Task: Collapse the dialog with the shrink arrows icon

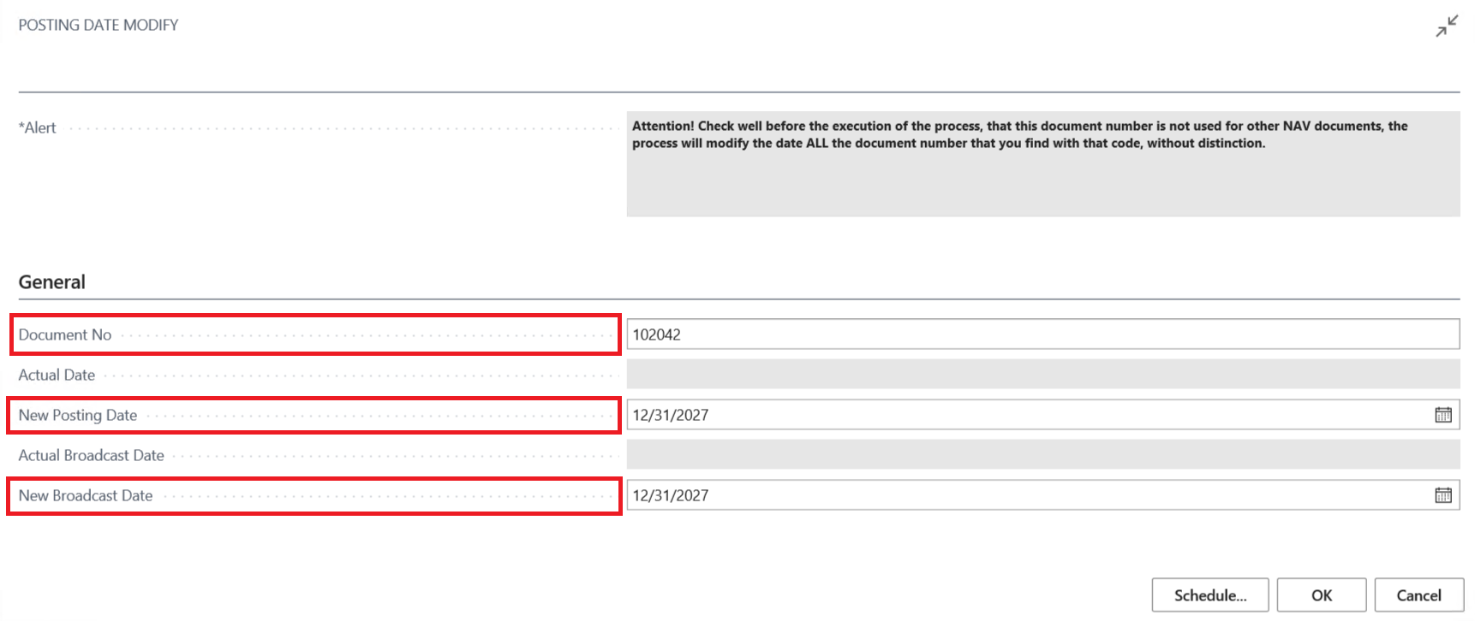Action: tap(1447, 26)
